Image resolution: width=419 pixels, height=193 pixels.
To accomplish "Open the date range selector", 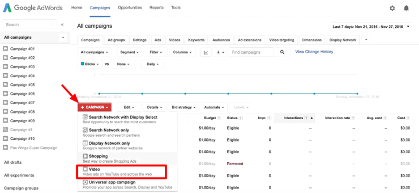I will click(371, 27).
